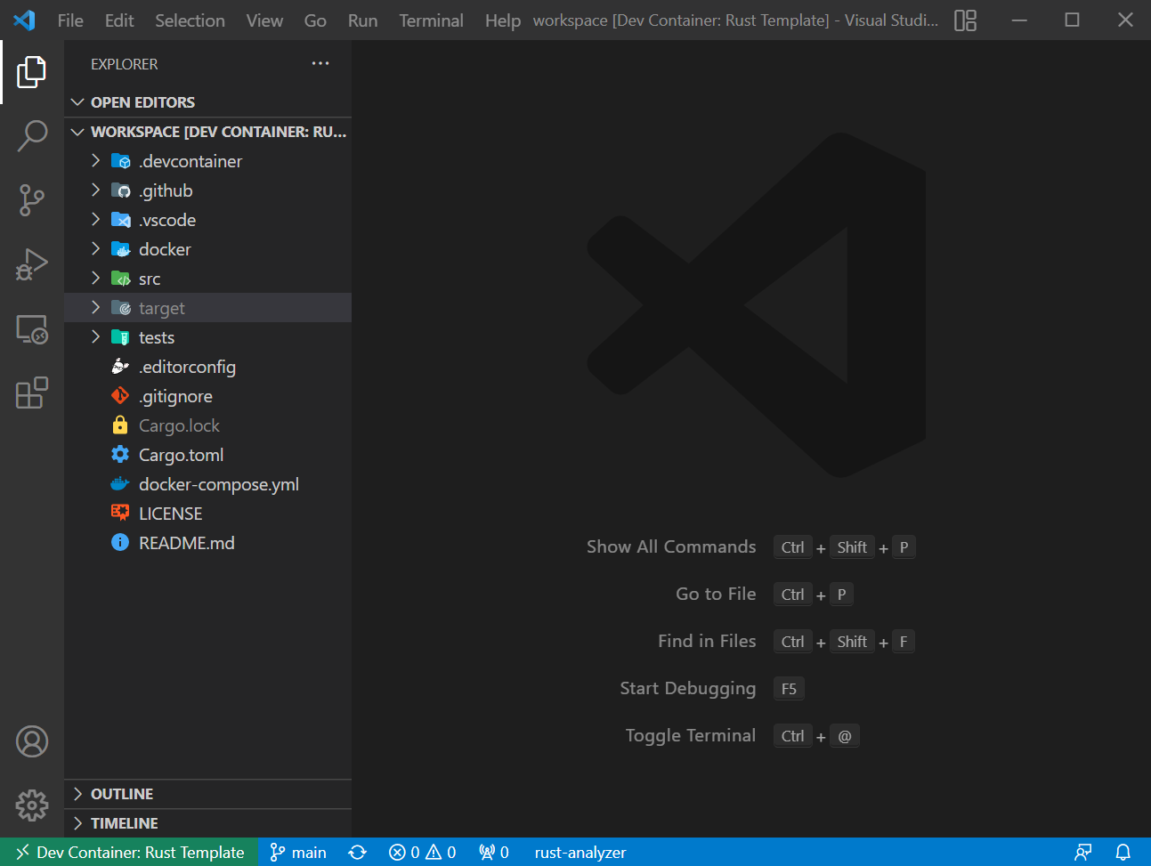
Task: Click the warnings triangle in status bar
Action: [434, 853]
